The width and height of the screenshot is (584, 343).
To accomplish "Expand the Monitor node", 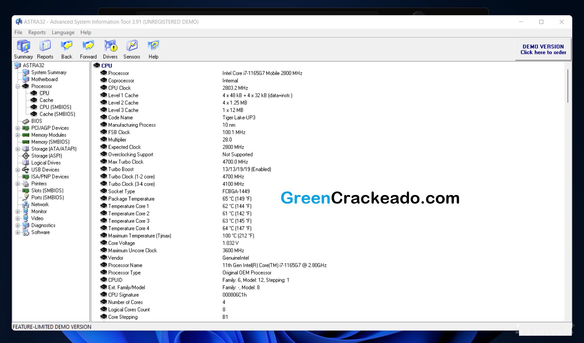I will click(17, 211).
